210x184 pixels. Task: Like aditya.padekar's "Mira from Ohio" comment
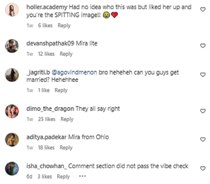pyautogui.click(x=203, y=140)
